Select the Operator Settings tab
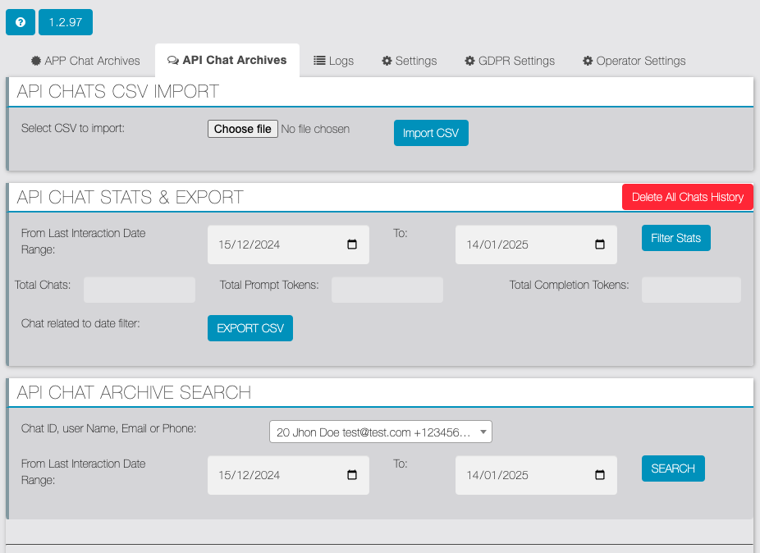 point(634,61)
